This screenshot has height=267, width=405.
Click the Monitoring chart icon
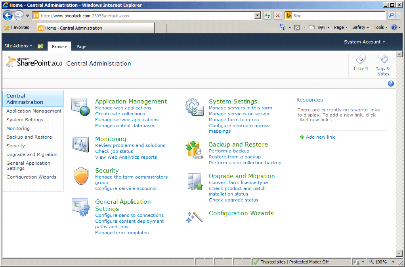tap(81, 144)
